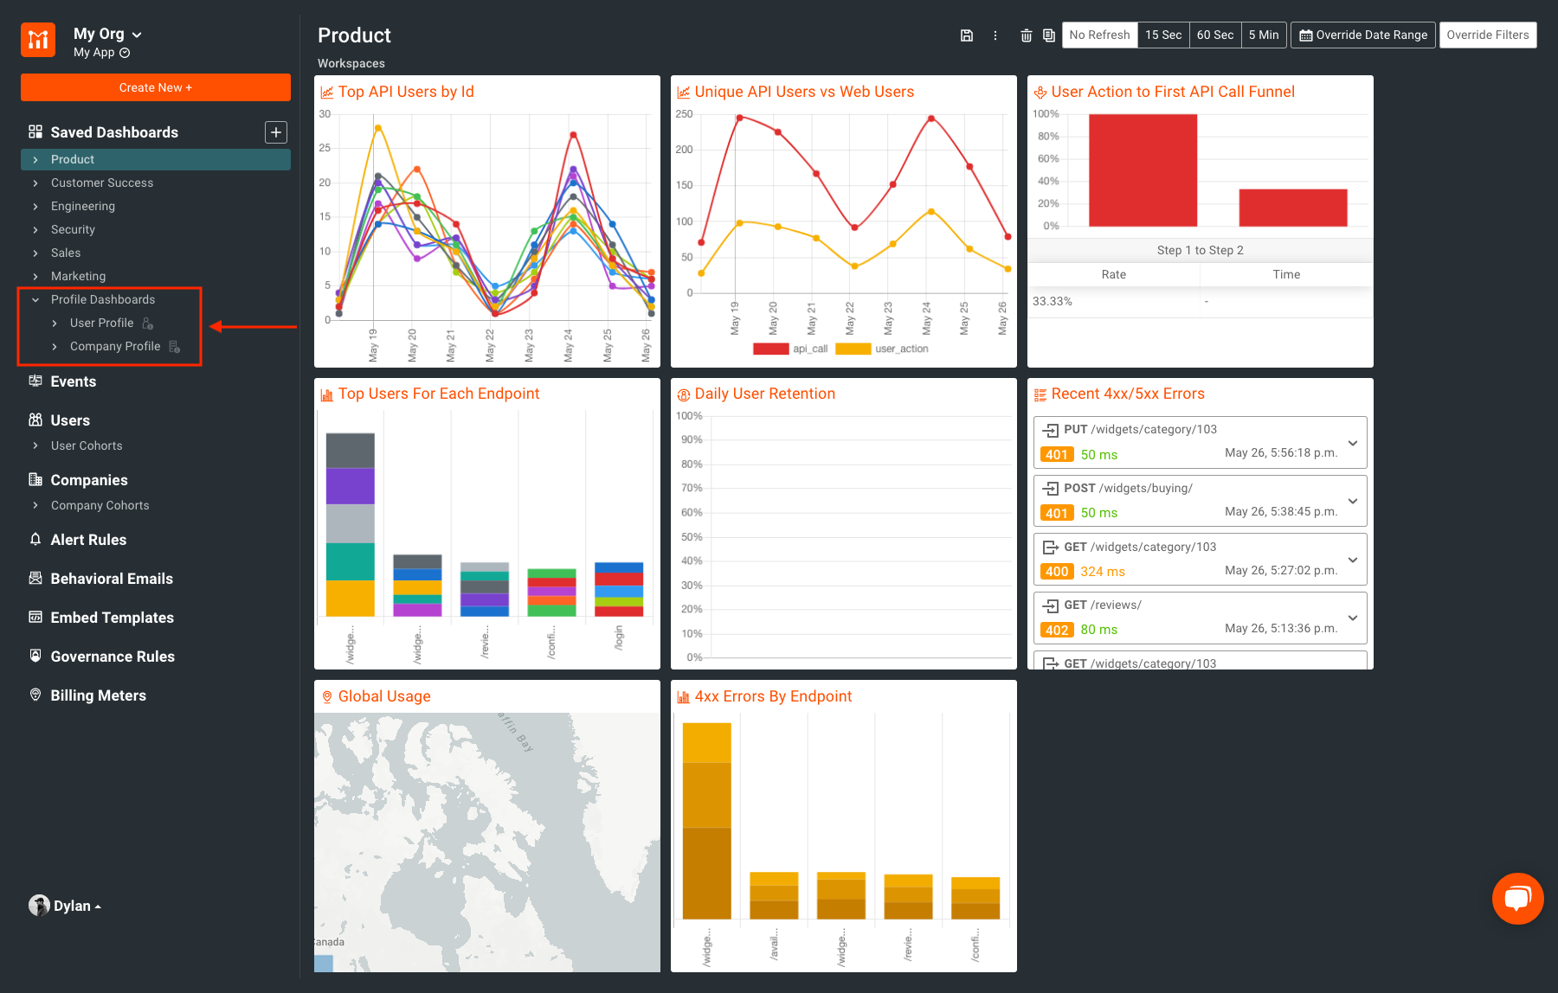This screenshot has height=993, width=1558.
Task: Collapse the Profile Dashboards section
Action: point(35,299)
